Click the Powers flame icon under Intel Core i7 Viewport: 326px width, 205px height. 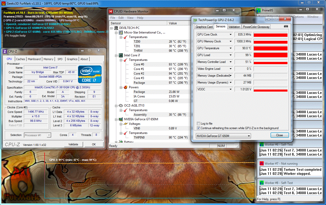[x=125, y=87]
